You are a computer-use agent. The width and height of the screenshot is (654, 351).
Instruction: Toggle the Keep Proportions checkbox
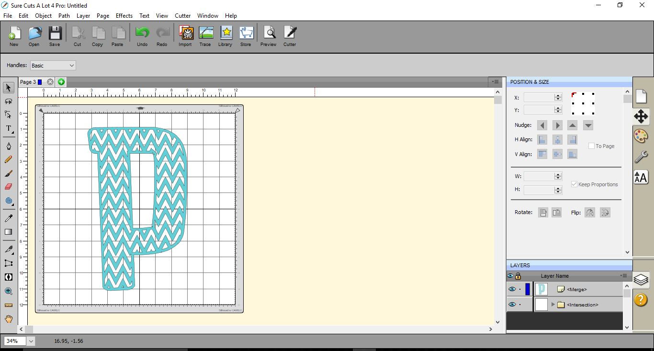coord(574,184)
